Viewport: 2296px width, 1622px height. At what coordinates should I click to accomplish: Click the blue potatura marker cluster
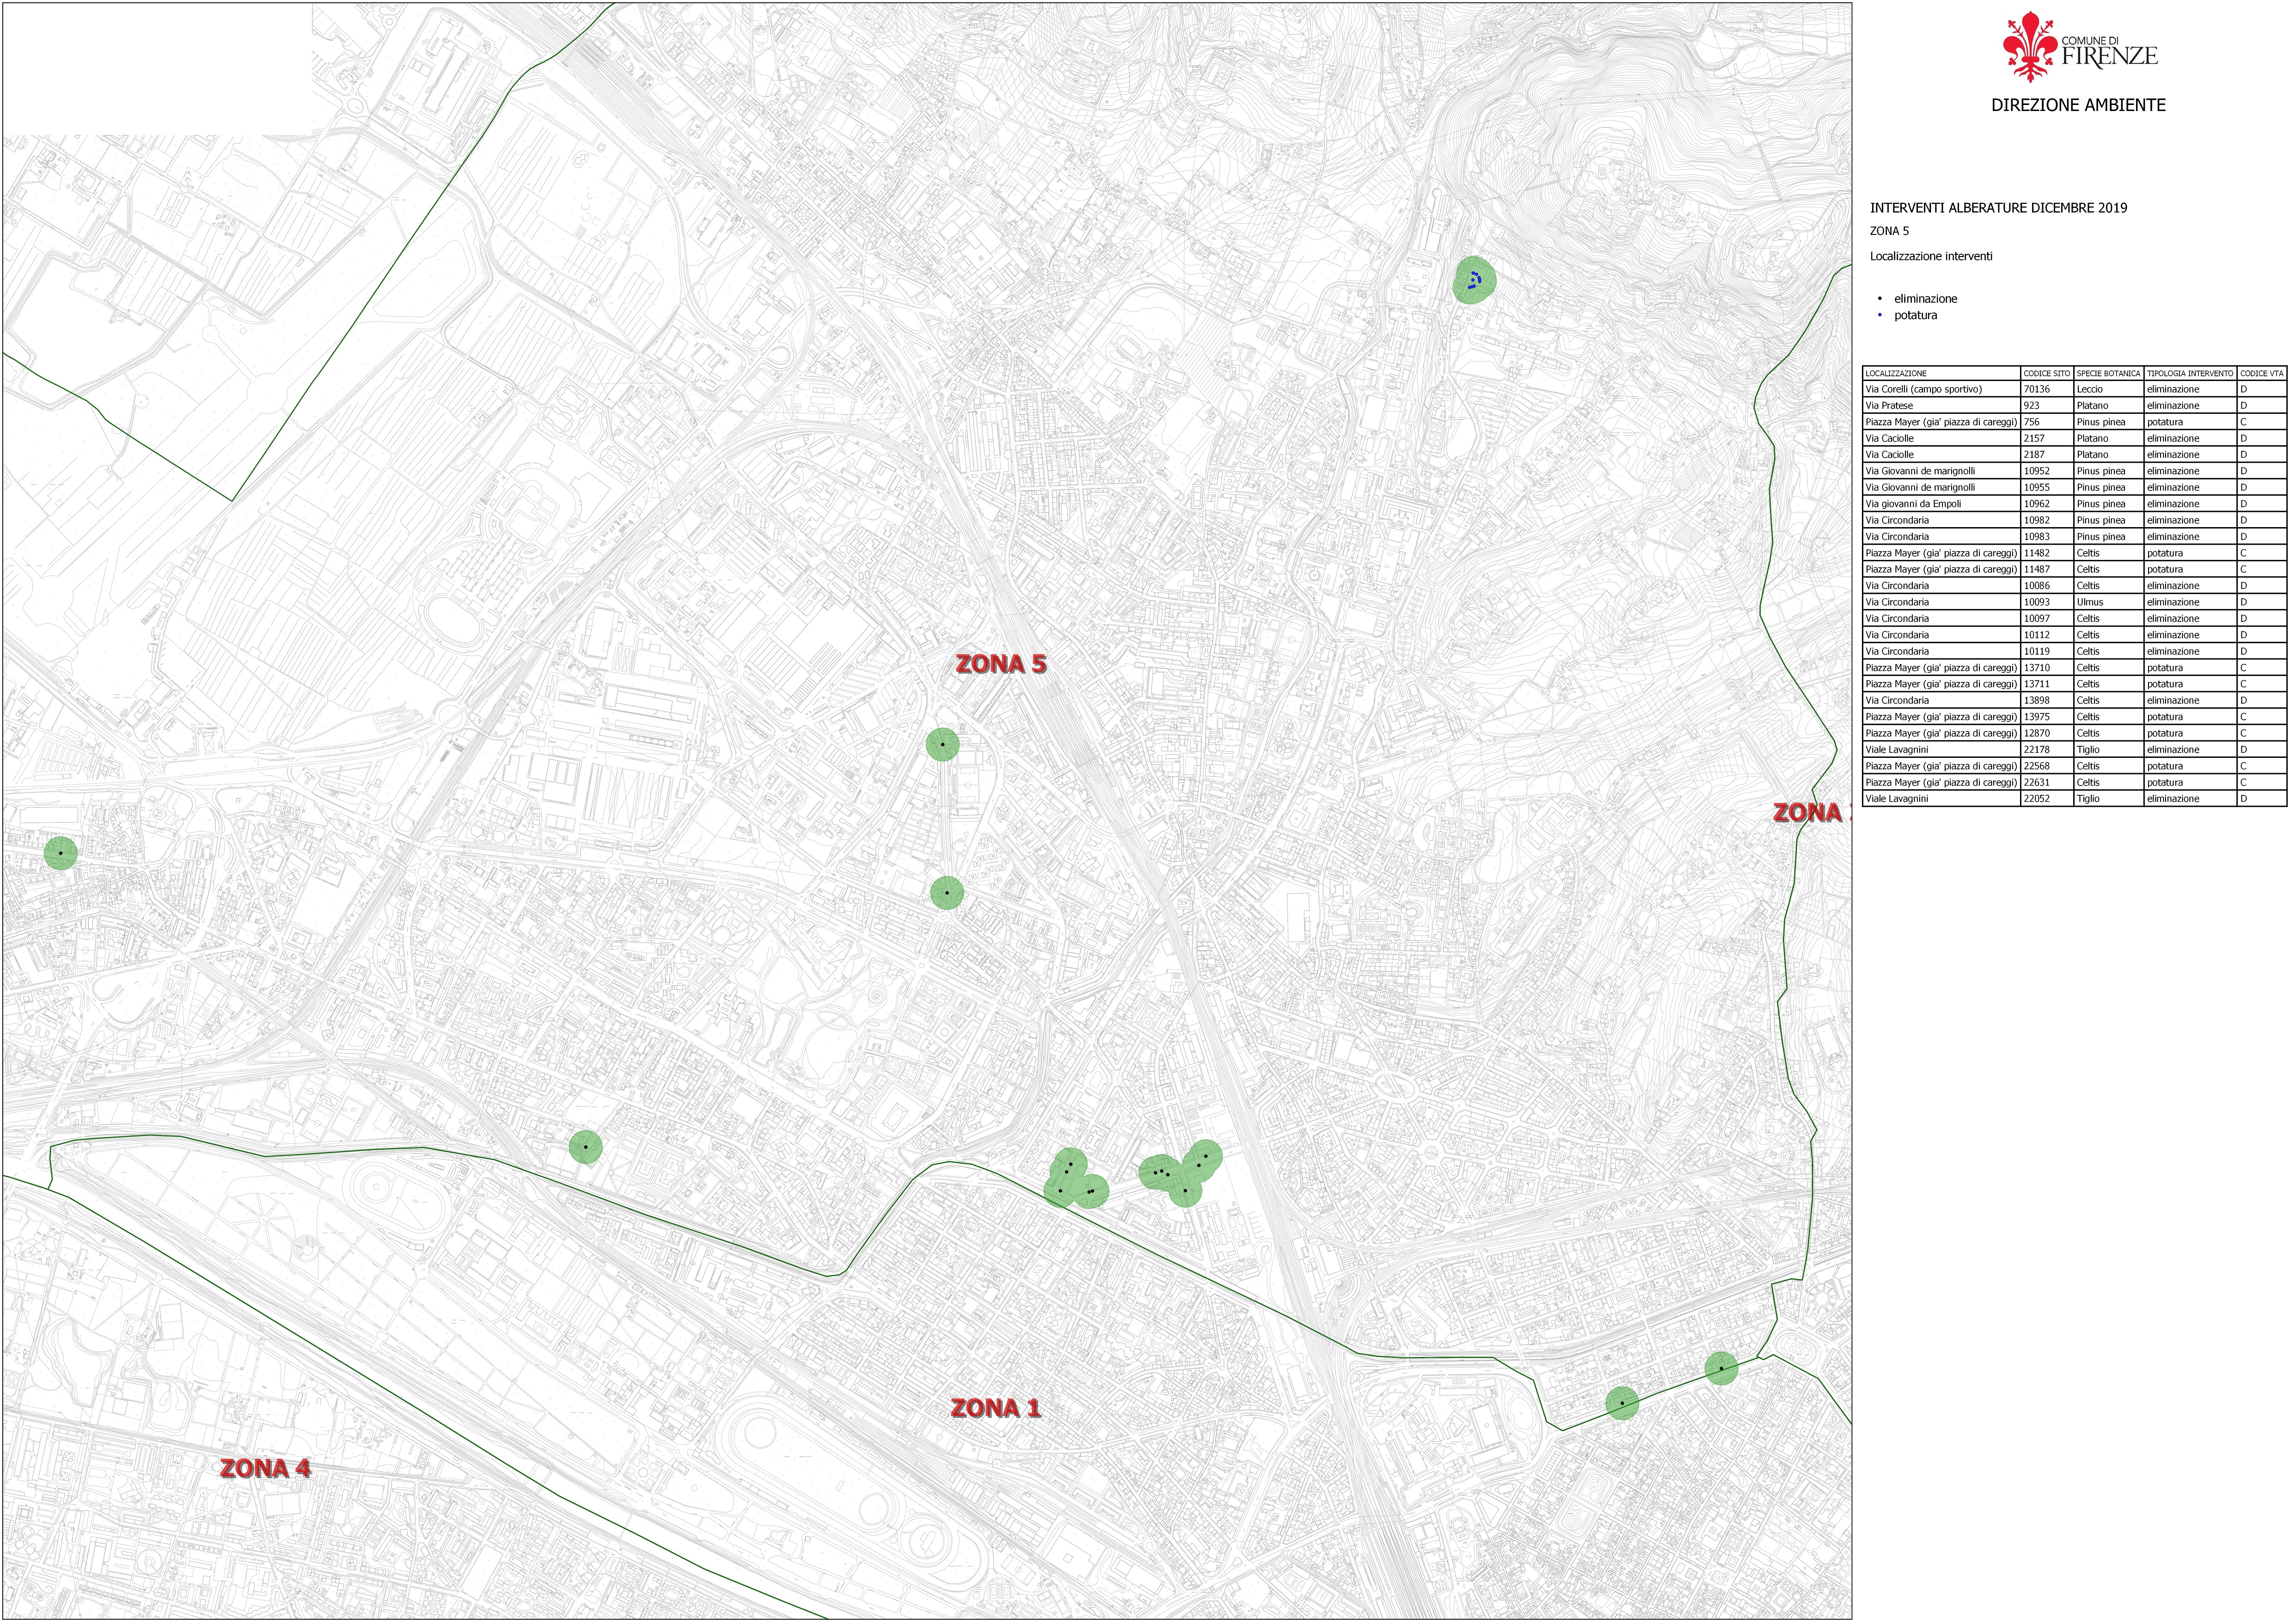[1474, 280]
